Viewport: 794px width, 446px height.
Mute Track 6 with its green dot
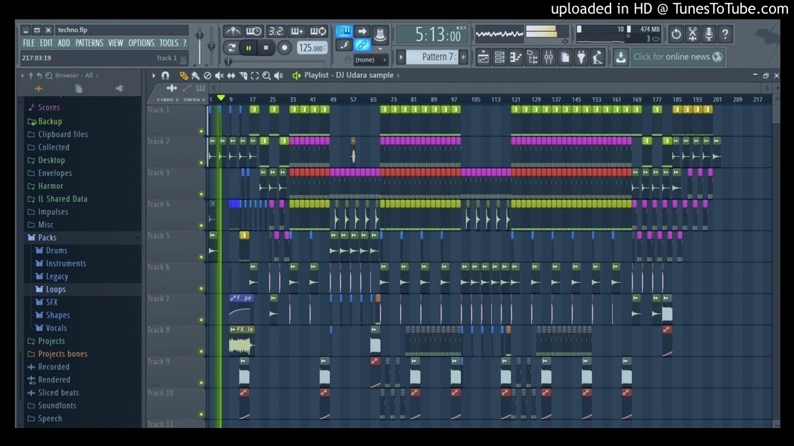pyautogui.click(x=201, y=289)
